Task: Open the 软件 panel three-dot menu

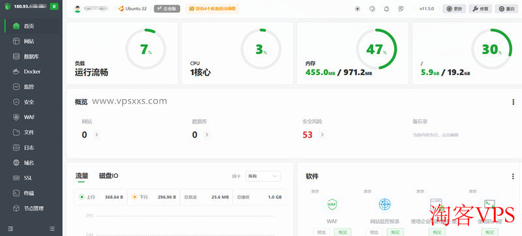Action: [513, 177]
